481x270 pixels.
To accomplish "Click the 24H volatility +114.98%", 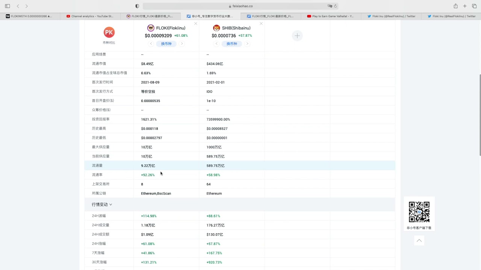I will pos(149,216).
